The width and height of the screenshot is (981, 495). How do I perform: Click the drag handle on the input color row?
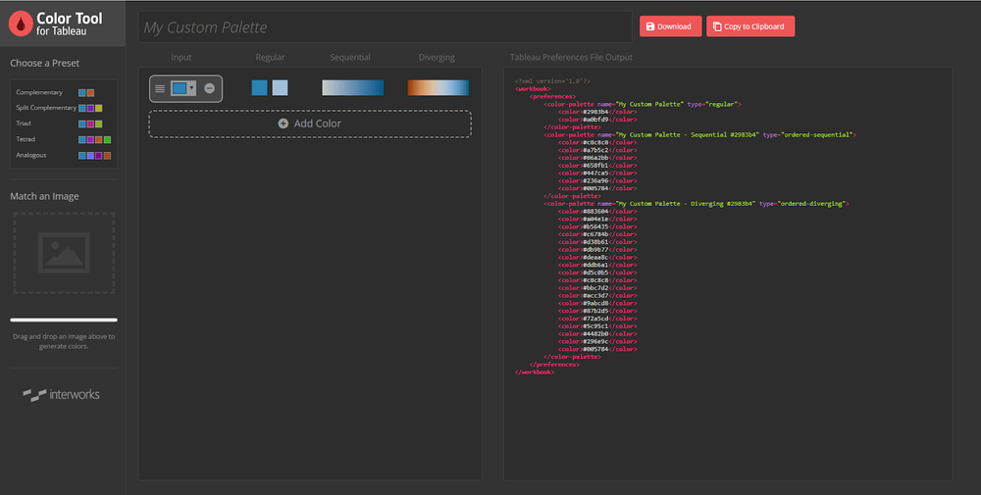[160, 89]
